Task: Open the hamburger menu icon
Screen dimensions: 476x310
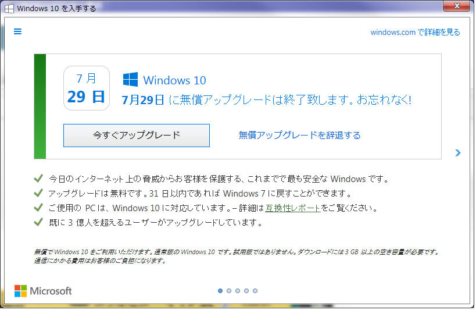Action: (17, 31)
